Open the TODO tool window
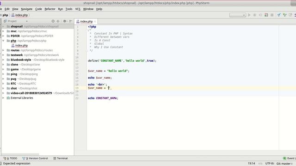 [x=10, y=158]
